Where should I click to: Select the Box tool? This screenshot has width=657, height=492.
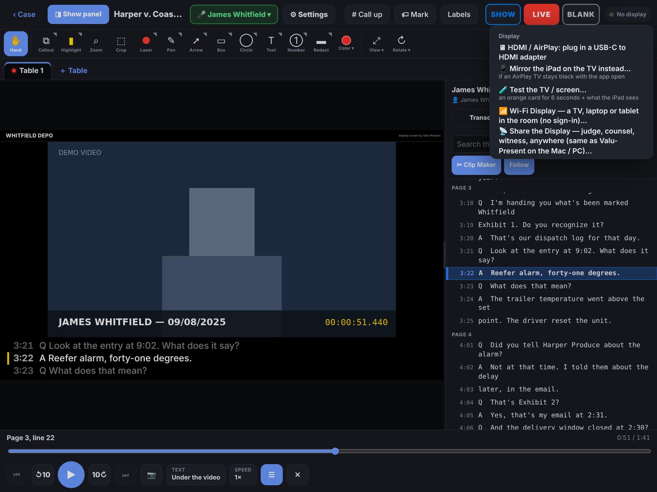coord(221,43)
